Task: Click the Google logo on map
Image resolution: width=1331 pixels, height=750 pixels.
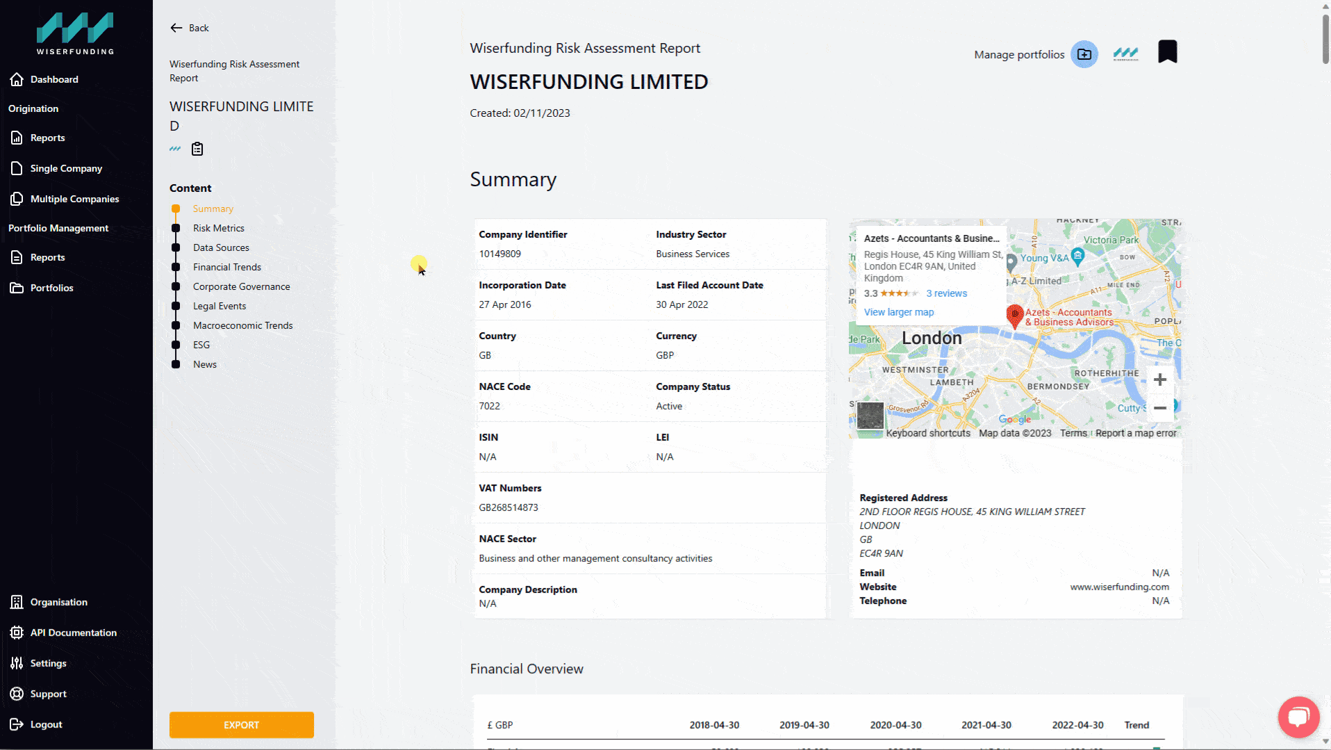Action: (1015, 419)
